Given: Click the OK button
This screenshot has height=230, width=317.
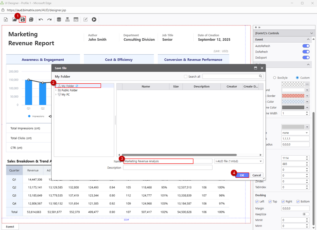Looking at the screenshot, I should pyautogui.click(x=242, y=175).
